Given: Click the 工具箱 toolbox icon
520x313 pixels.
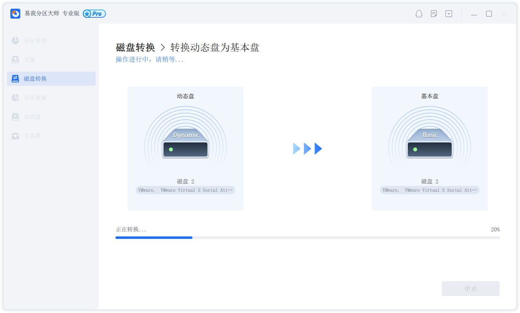Looking at the screenshot, I should (15, 136).
